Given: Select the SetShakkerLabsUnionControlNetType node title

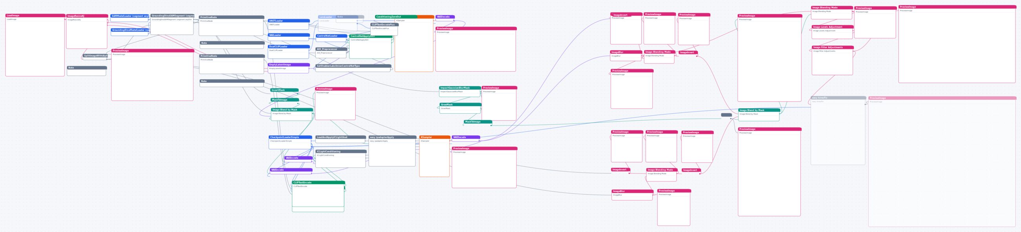Looking at the screenshot, I should click(353, 66).
